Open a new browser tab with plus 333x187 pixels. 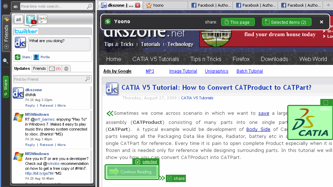[328, 5]
